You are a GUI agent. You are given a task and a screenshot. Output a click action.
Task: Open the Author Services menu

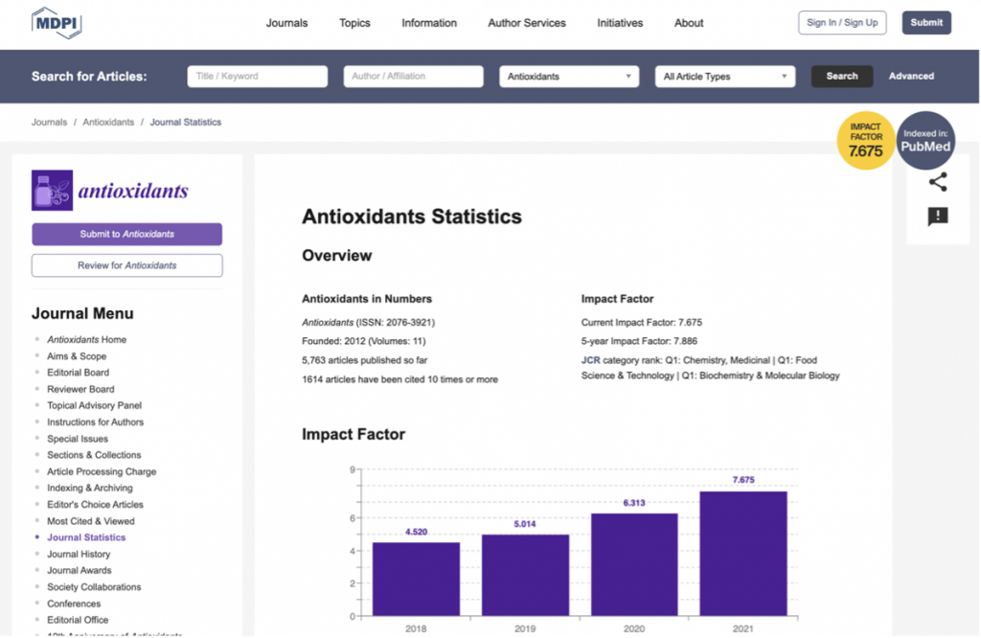527,23
